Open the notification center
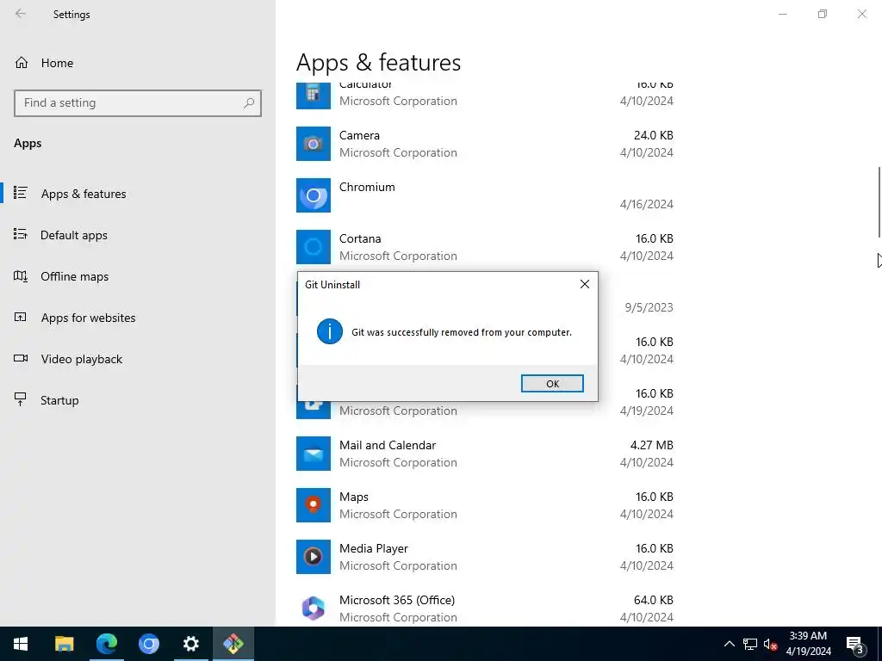882x661 pixels. [x=855, y=644]
